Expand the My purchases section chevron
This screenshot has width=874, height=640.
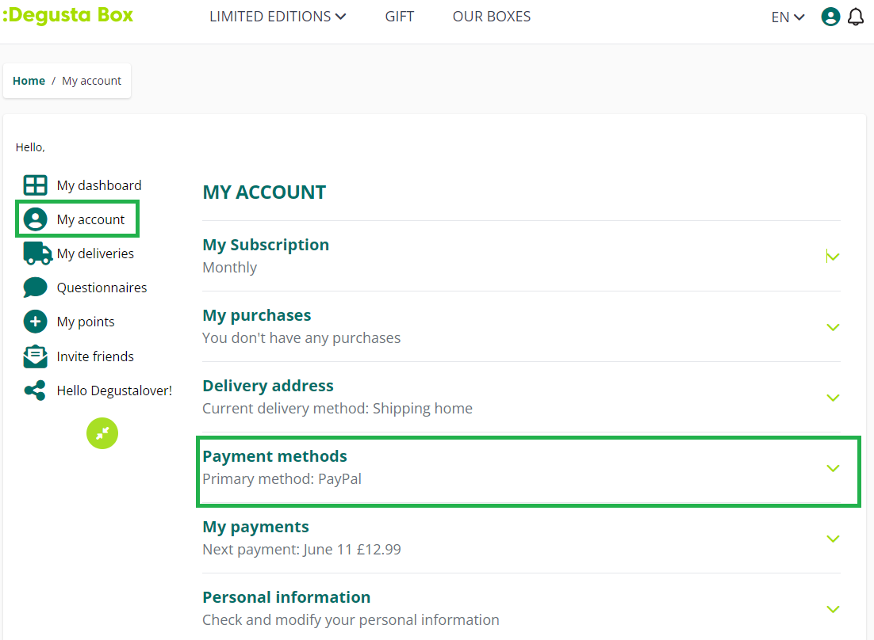coord(833,327)
